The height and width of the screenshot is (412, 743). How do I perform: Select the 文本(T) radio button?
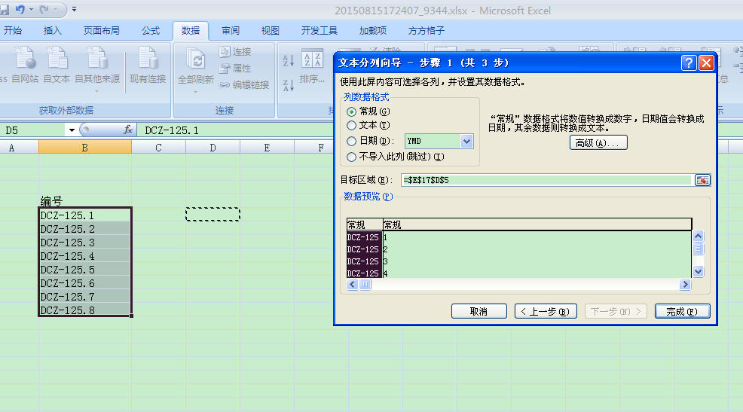pos(351,126)
